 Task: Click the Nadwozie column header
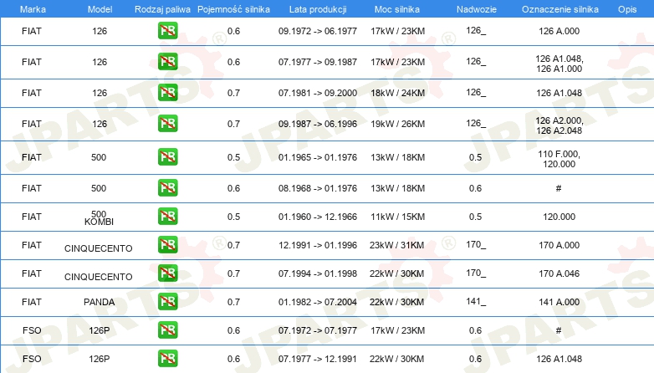[x=477, y=9]
